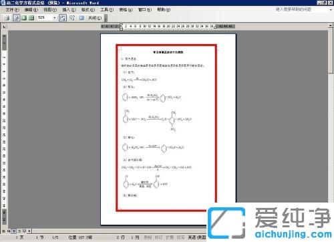The image size is (334, 242).
Task: Switch to Print Layout view button
Action: [13, 231]
